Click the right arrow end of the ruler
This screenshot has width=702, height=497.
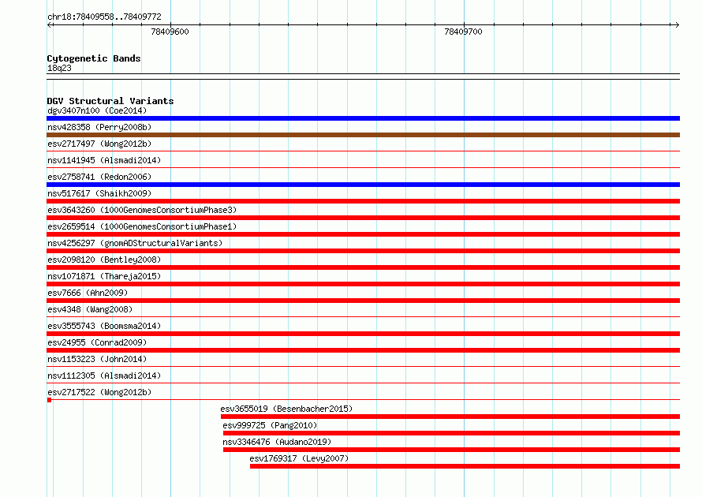pos(677,25)
